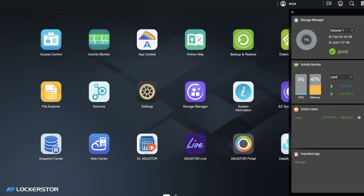The height and width of the screenshot is (196, 364).
Task: Open the Backup & Restore app
Action: point(243,40)
